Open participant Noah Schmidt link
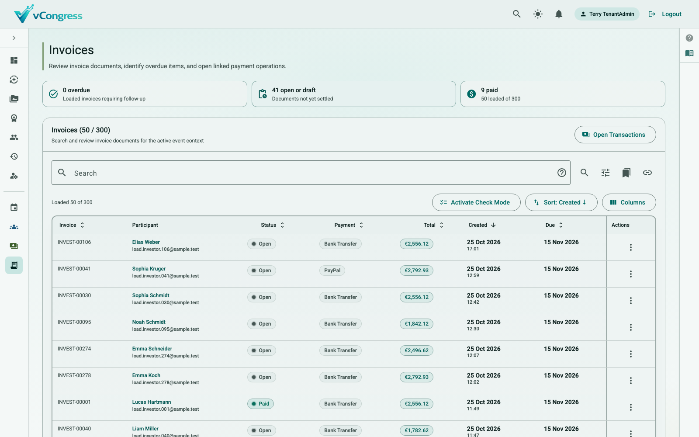The height and width of the screenshot is (437, 699). [x=149, y=322]
